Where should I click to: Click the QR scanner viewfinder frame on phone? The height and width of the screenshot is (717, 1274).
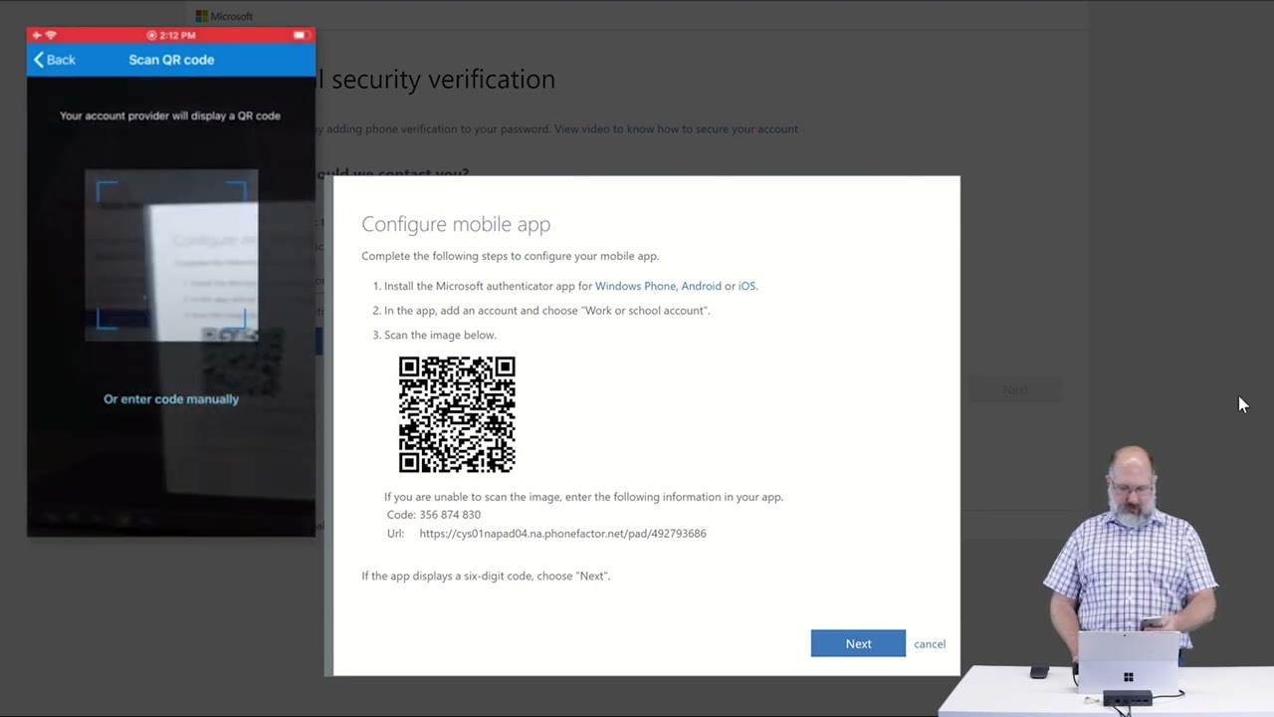(171, 255)
